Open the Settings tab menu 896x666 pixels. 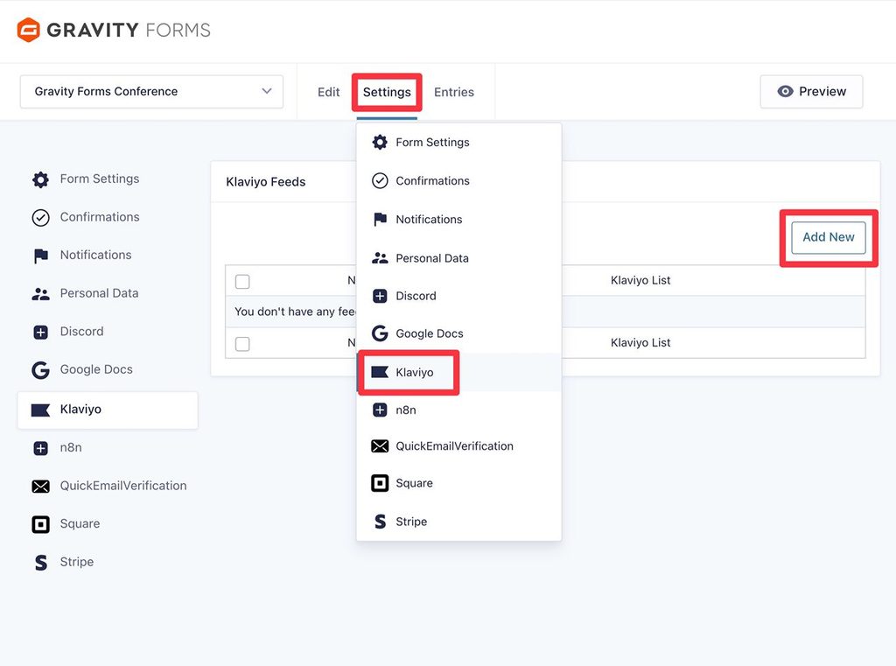(387, 92)
